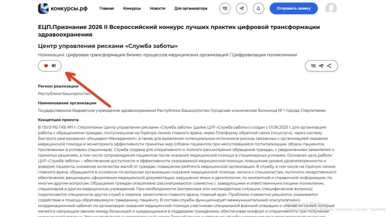386x217 pixels.
Task: Click the Номинация line about Цифровизация поликлиники
Action: pyautogui.click(x=168, y=55)
